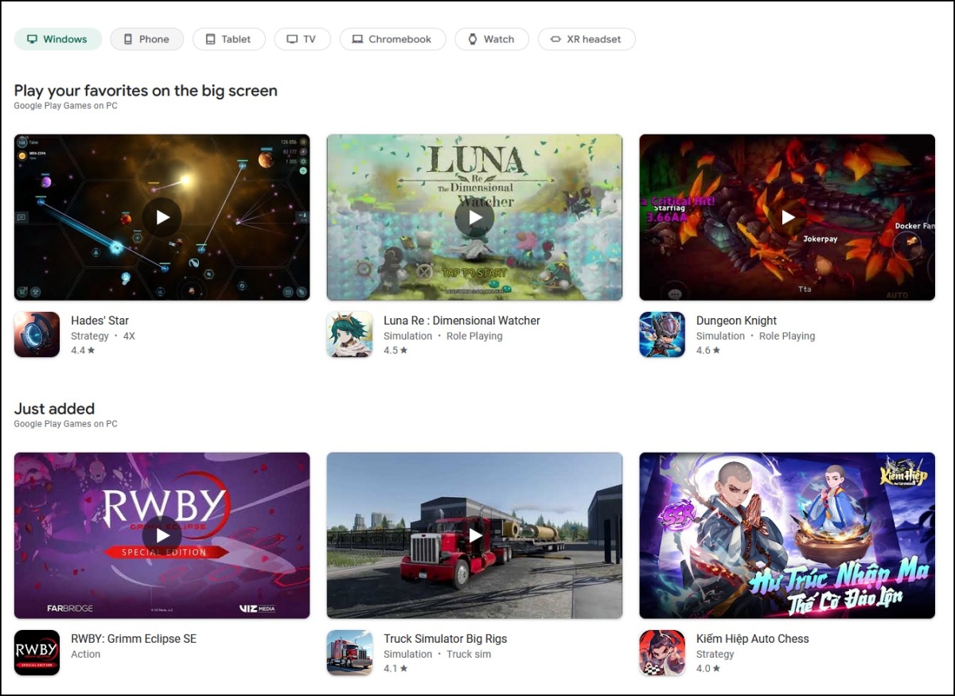This screenshot has height=696, width=955.
Task: Select the Windows device filter chip
Action: coord(58,39)
